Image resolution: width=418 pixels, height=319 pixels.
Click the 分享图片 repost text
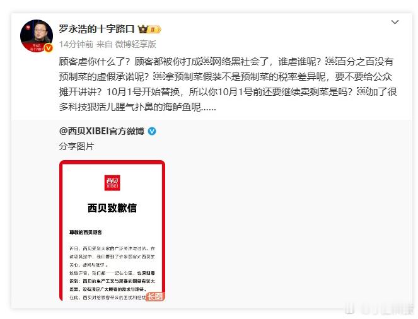pos(76,146)
